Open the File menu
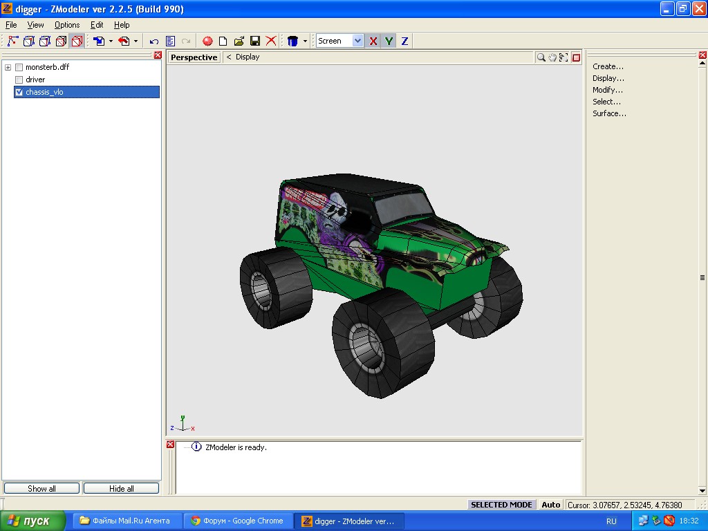 [x=11, y=25]
